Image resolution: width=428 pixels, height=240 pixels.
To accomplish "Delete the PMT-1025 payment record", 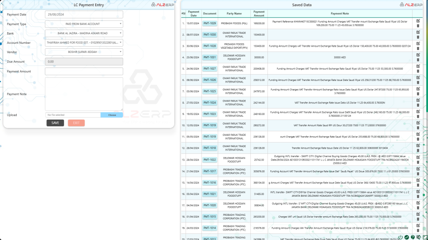I will (x=418, y=94).
